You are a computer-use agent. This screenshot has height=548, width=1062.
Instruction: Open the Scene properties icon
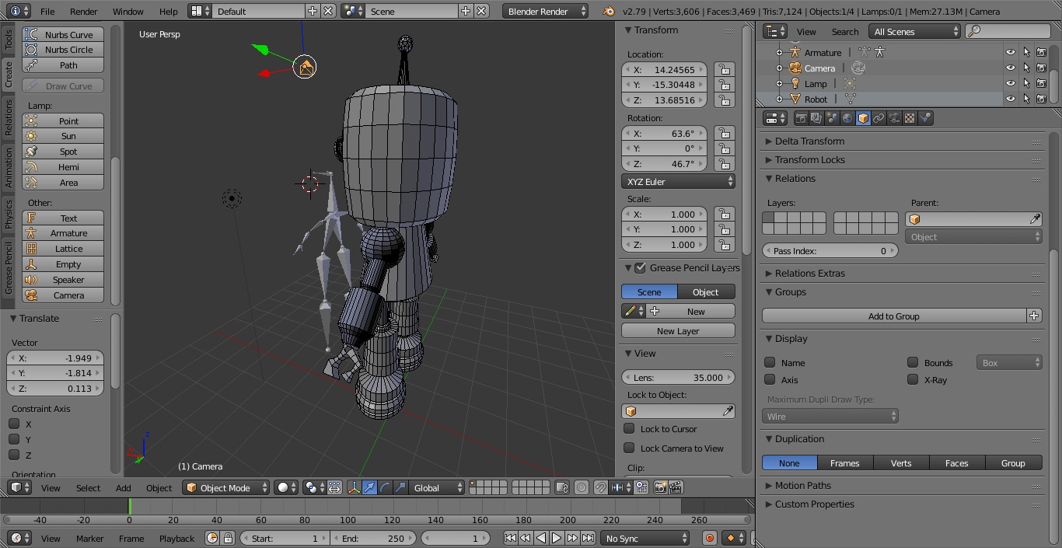click(832, 118)
